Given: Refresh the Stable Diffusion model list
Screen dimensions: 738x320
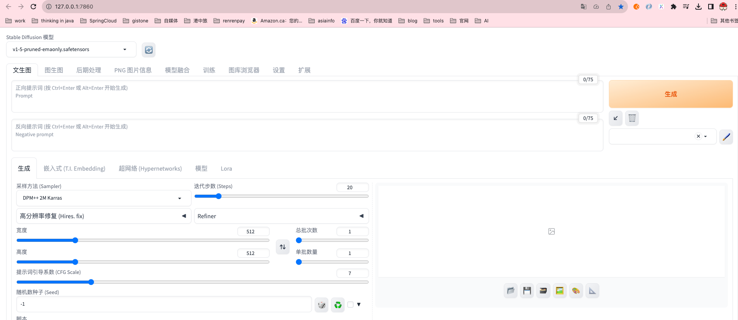Looking at the screenshot, I should (148, 50).
